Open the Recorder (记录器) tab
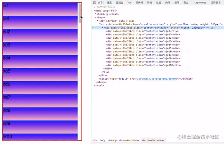The image size is (224, 144). click(x=215, y=3)
